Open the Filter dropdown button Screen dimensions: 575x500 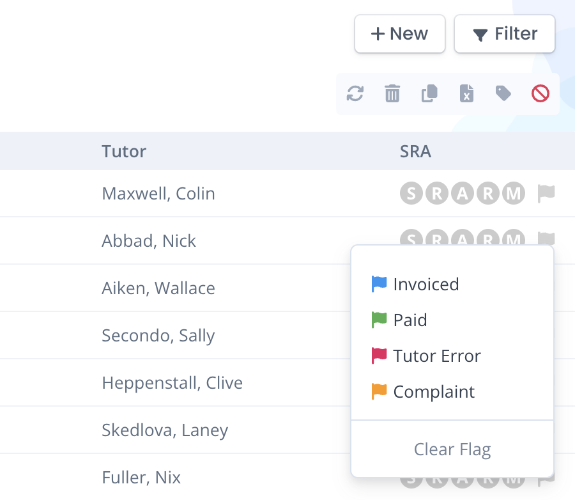point(504,34)
